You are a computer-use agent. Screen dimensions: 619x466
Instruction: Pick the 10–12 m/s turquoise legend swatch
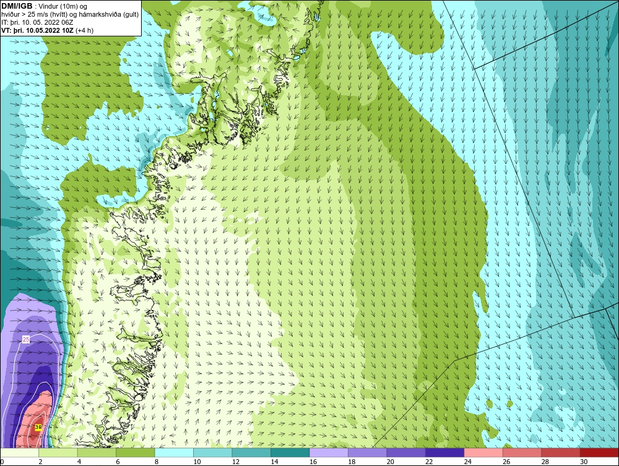click(x=213, y=452)
